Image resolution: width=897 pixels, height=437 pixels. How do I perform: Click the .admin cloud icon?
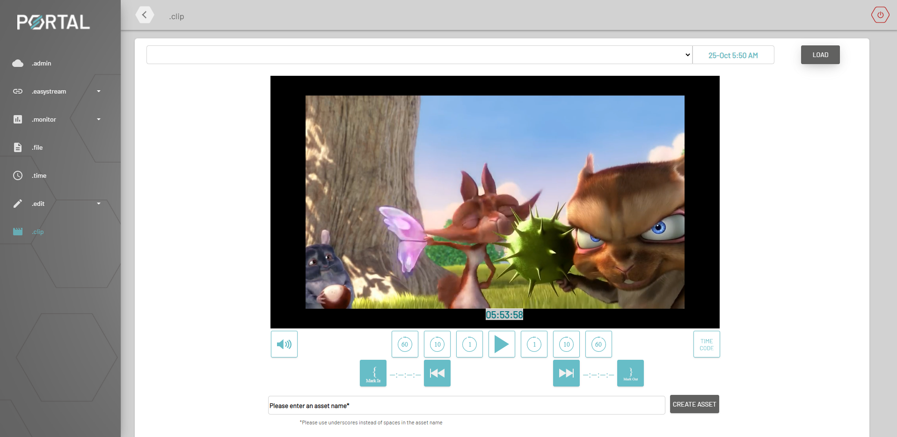17,63
